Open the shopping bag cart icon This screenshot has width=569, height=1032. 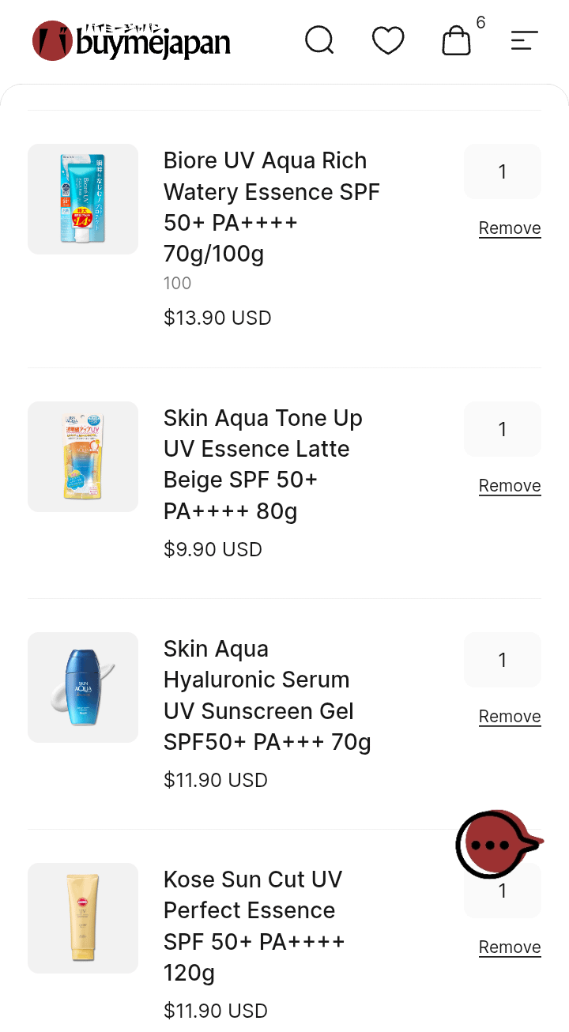[456, 40]
